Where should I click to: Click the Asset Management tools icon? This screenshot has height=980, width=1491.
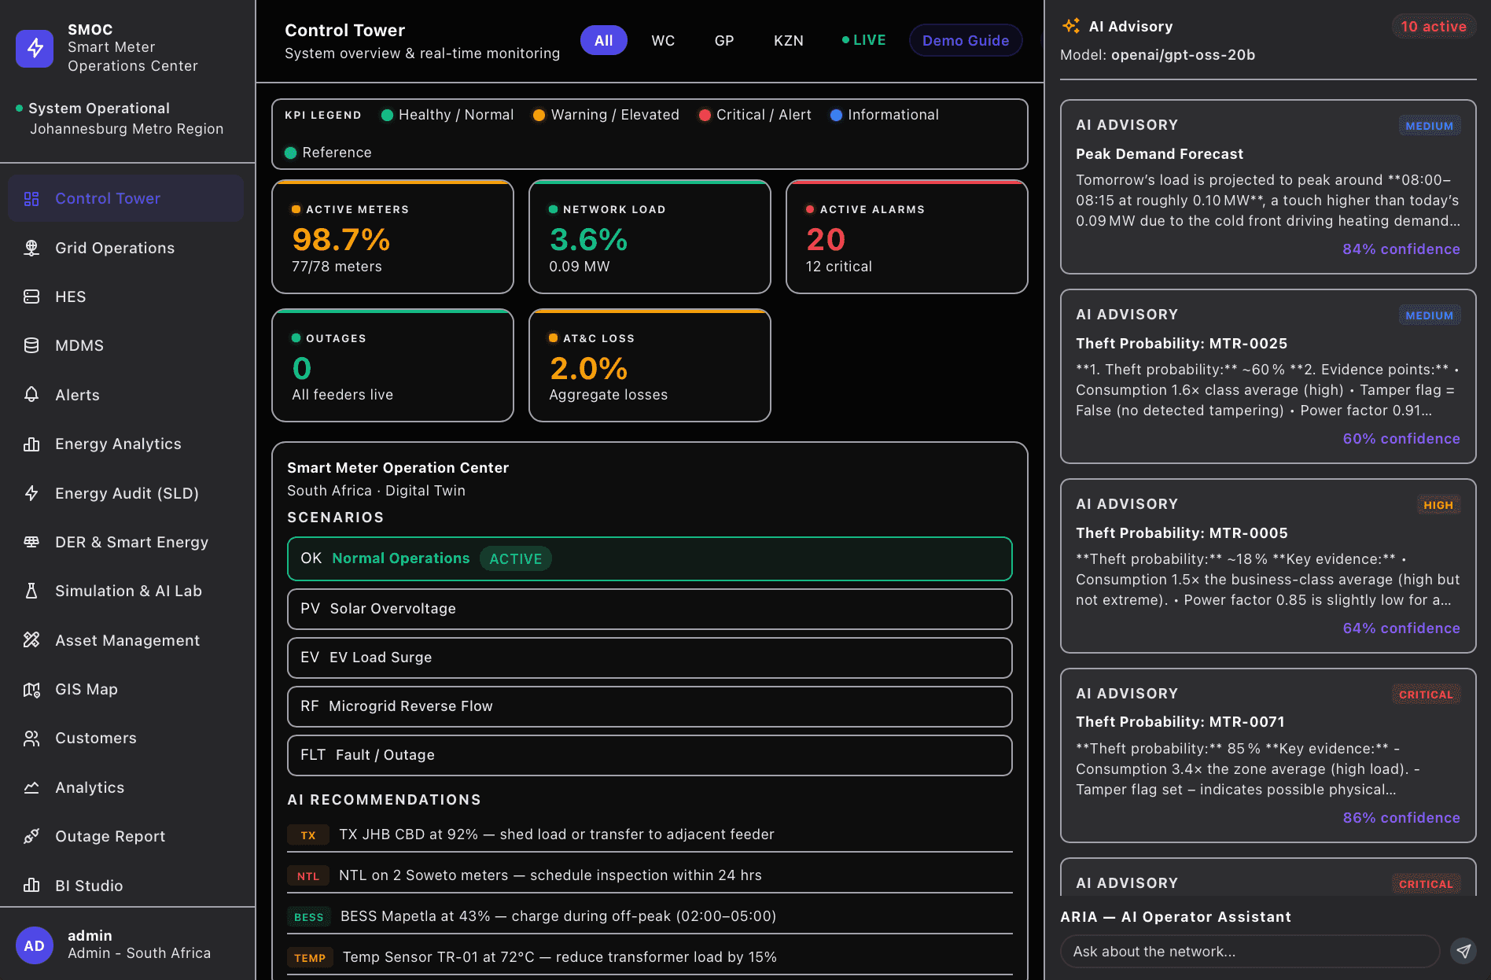31,640
